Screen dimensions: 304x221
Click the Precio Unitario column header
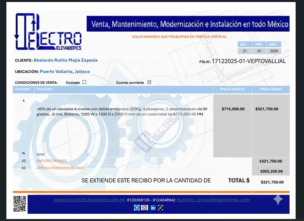pyautogui.click(x=232, y=89)
